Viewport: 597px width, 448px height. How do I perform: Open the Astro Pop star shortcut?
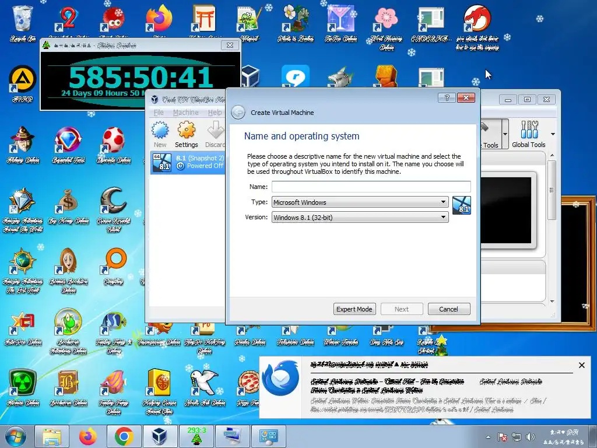coord(23,328)
